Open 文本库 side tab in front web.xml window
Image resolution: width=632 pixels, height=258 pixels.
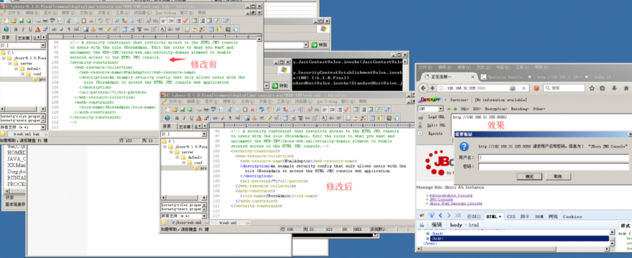(x=185, y=127)
